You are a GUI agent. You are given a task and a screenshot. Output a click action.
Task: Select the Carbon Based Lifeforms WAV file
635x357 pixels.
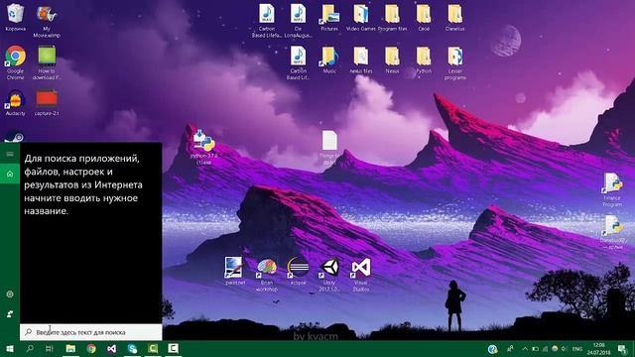tap(267, 20)
